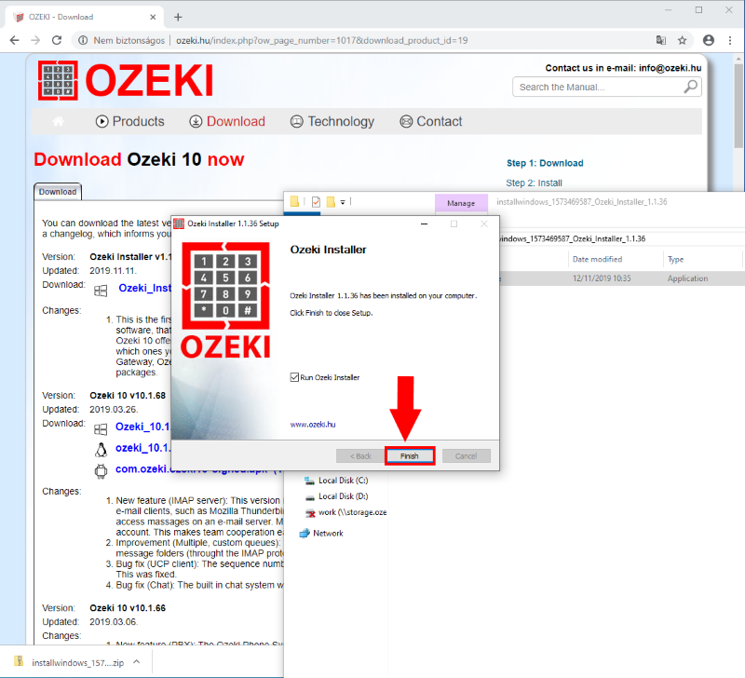Close the OZEKI - Download tab

(153, 17)
